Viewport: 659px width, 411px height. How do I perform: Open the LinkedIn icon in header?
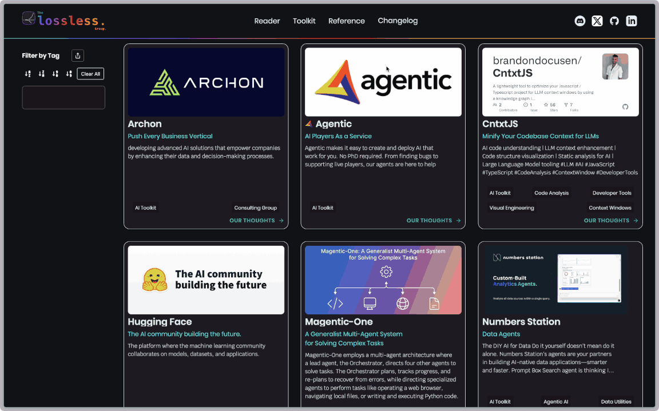[x=632, y=21]
